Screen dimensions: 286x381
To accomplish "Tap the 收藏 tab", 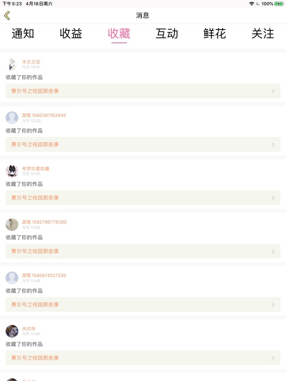I will coord(119,33).
